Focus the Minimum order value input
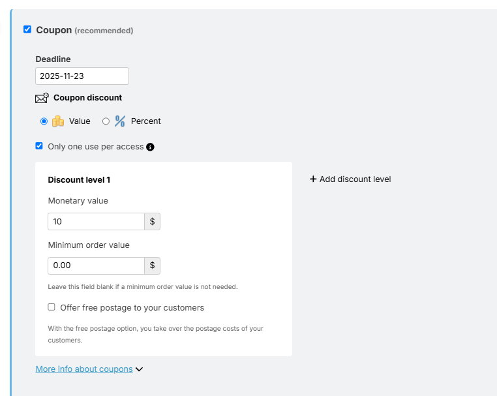The image size is (497, 396). point(97,266)
